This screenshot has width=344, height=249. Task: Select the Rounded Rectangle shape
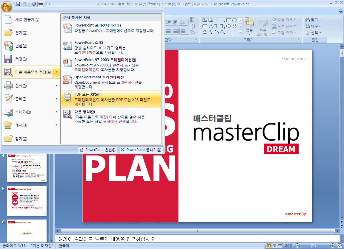205,26
